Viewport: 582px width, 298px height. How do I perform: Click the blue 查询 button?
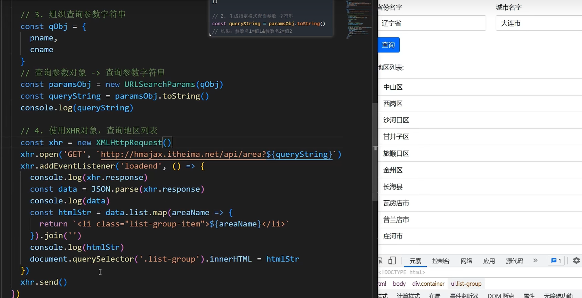(388, 45)
